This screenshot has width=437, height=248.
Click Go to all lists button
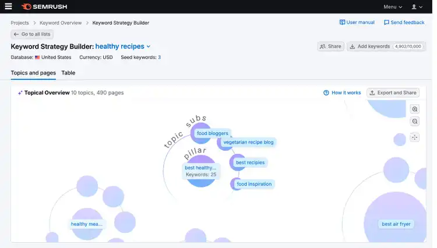click(x=32, y=34)
